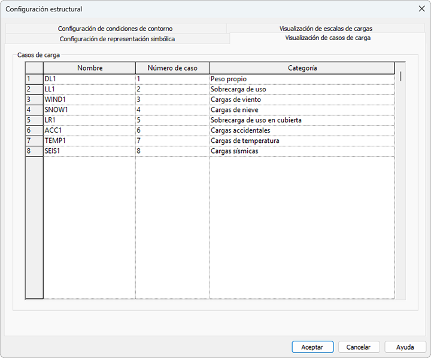Open Ayuda help button

tap(405, 347)
